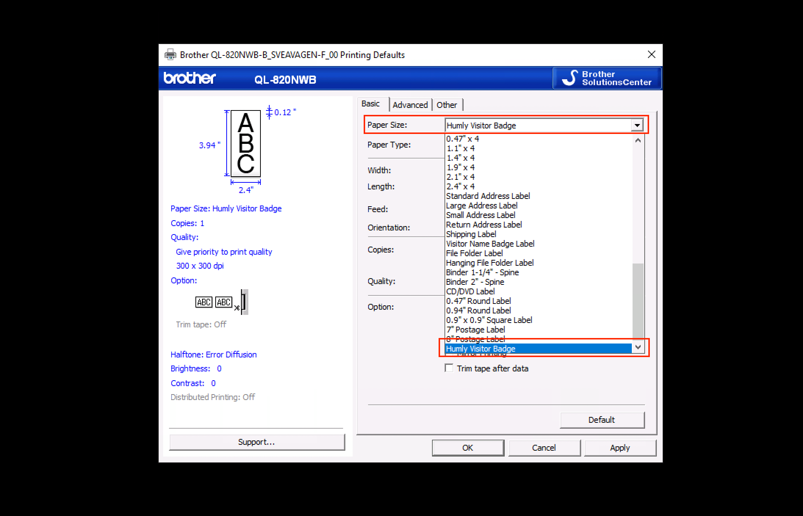Select highlighted Humly Visitor Badge list item

pyautogui.click(x=539, y=349)
